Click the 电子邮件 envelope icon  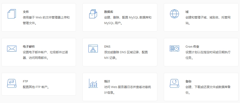click(12, 49)
